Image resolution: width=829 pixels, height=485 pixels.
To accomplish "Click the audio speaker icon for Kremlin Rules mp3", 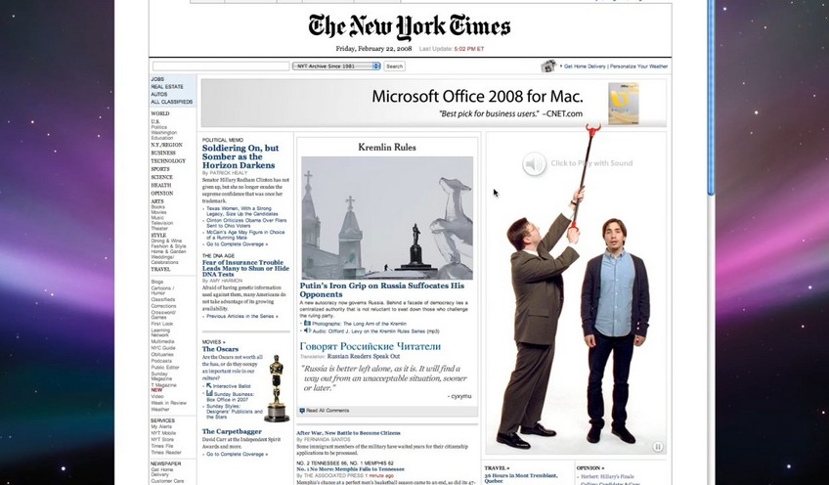I will click(x=307, y=331).
